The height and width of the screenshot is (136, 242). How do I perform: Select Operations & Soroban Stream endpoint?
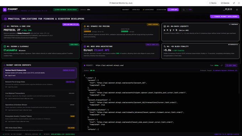(40, 107)
